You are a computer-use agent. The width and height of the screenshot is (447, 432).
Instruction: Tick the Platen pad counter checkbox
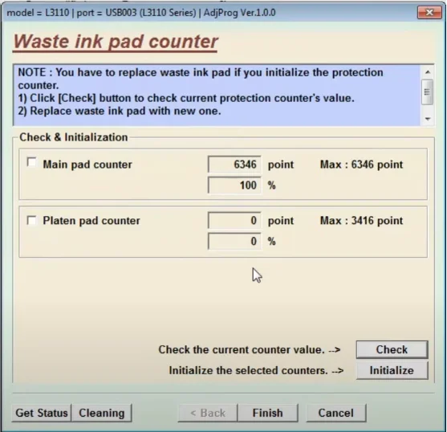coord(31,221)
